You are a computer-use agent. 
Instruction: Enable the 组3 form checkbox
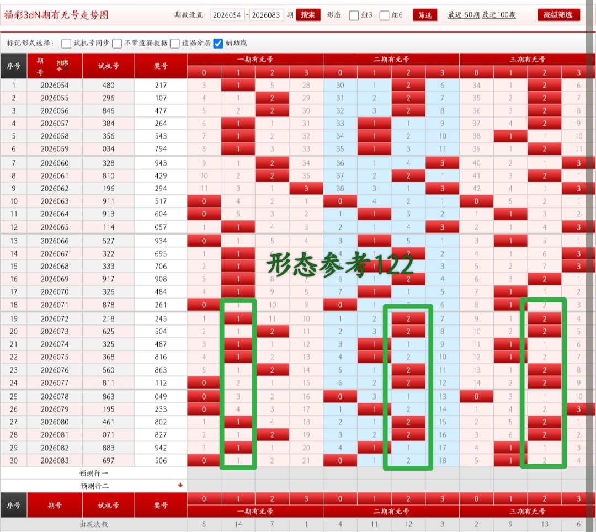pyautogui.click(x=353, y=15)
